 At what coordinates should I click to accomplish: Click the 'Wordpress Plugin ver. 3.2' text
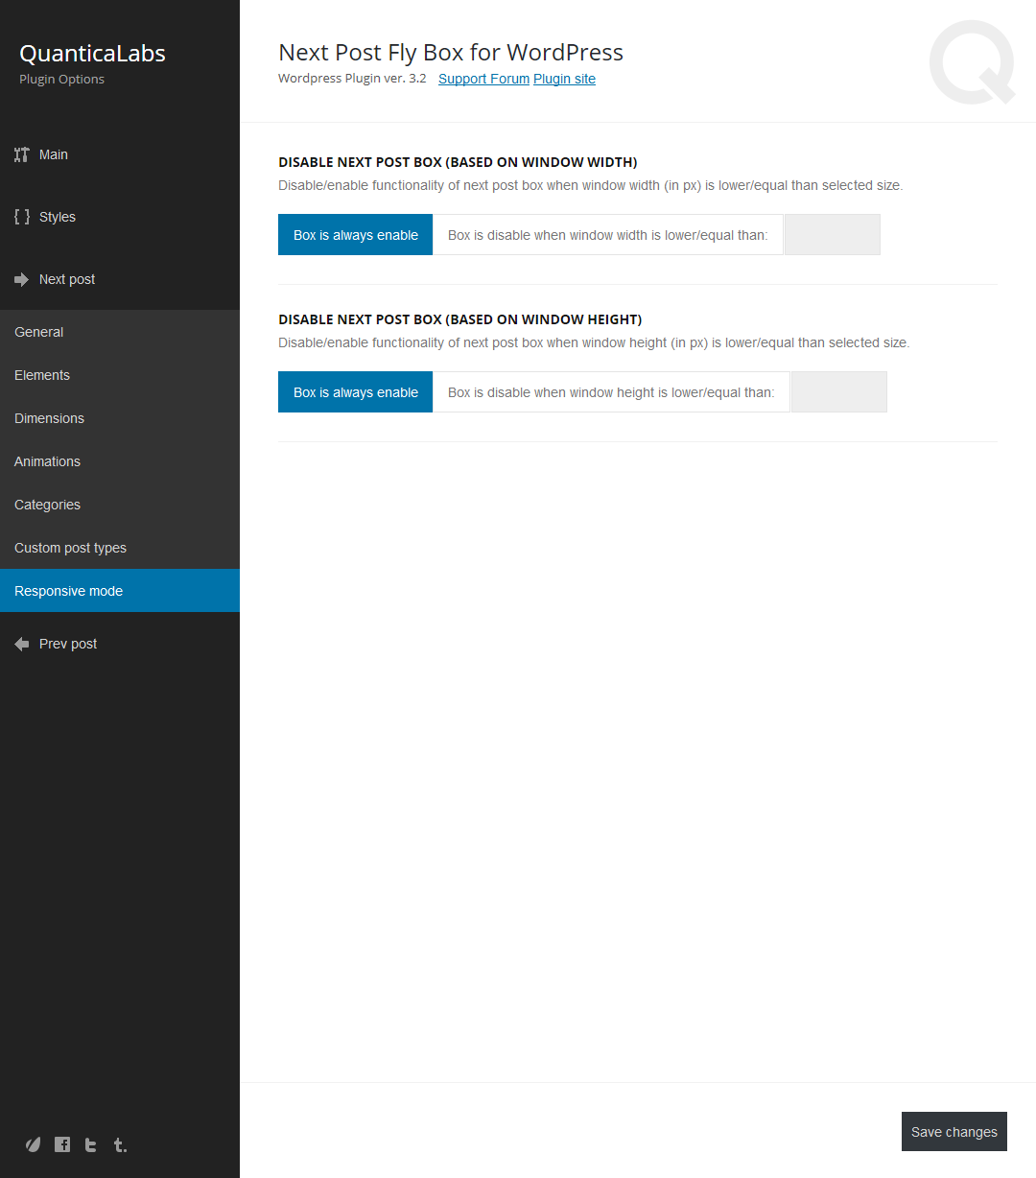(352, 79)
